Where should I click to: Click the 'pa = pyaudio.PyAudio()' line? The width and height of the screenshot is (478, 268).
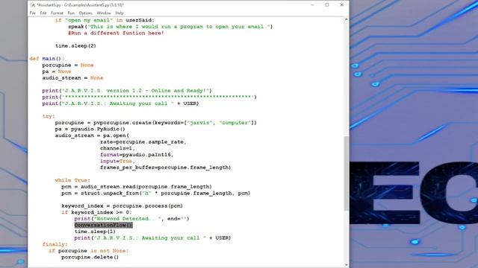[x=90, y=129]
